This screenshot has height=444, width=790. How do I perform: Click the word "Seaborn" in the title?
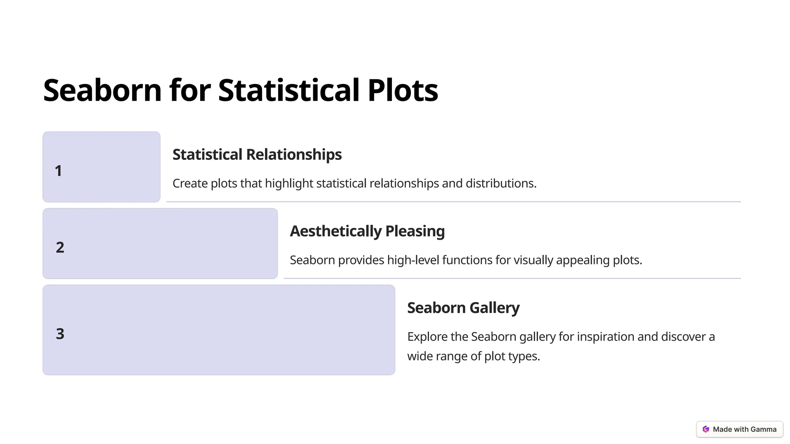(x=102, y=90)
